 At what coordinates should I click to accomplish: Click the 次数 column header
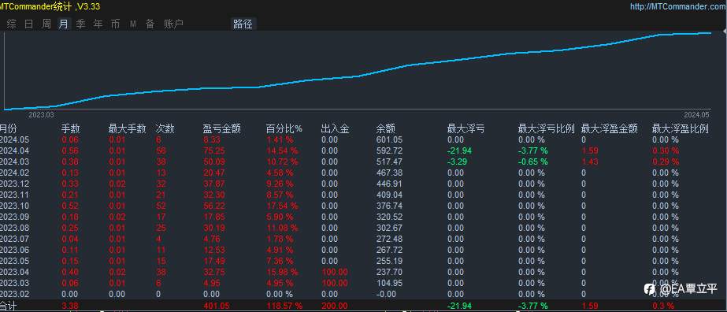coord(165,129)
